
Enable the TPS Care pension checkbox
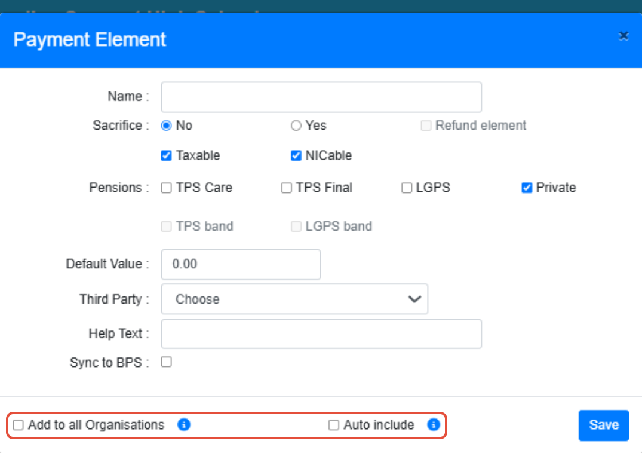167,188
